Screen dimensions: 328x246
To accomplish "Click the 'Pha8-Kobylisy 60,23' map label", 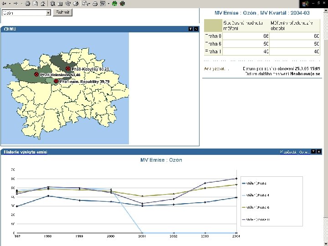I will tap(90, 69).
